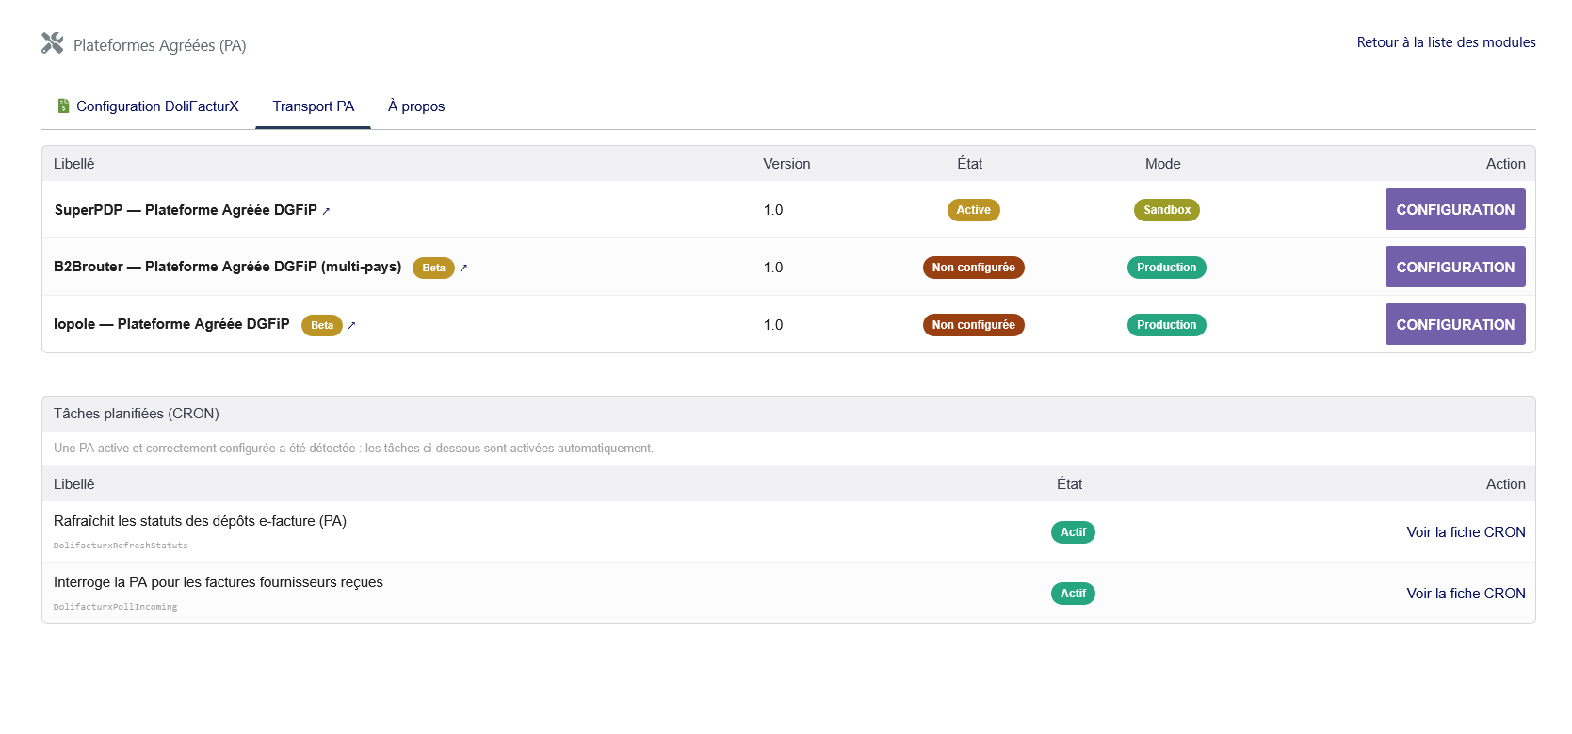
Task: Open CONFIGURATION for SuperPDP
Action: tap(1455, 209)
